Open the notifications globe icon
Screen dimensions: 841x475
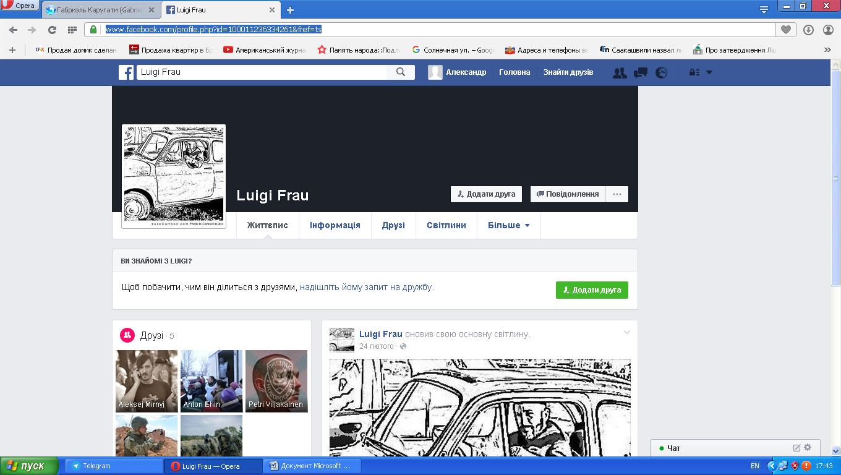[x=662, y=73]
